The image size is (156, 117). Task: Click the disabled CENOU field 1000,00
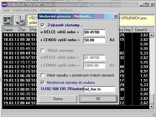point(94,66)
